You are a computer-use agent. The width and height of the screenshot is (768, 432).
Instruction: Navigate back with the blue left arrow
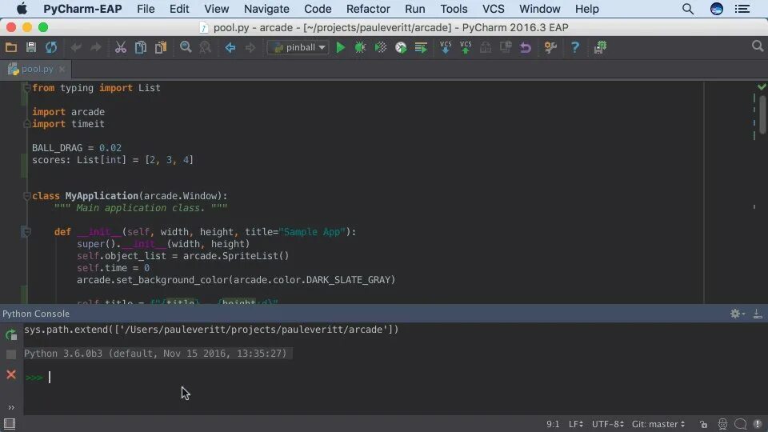[230, 47]
